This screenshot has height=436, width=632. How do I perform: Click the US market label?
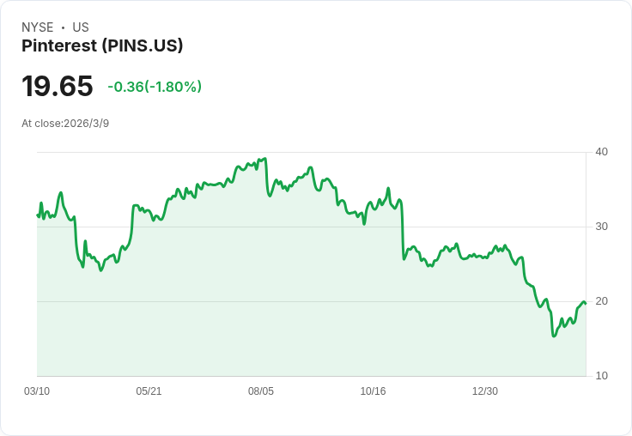click(81, 27)
